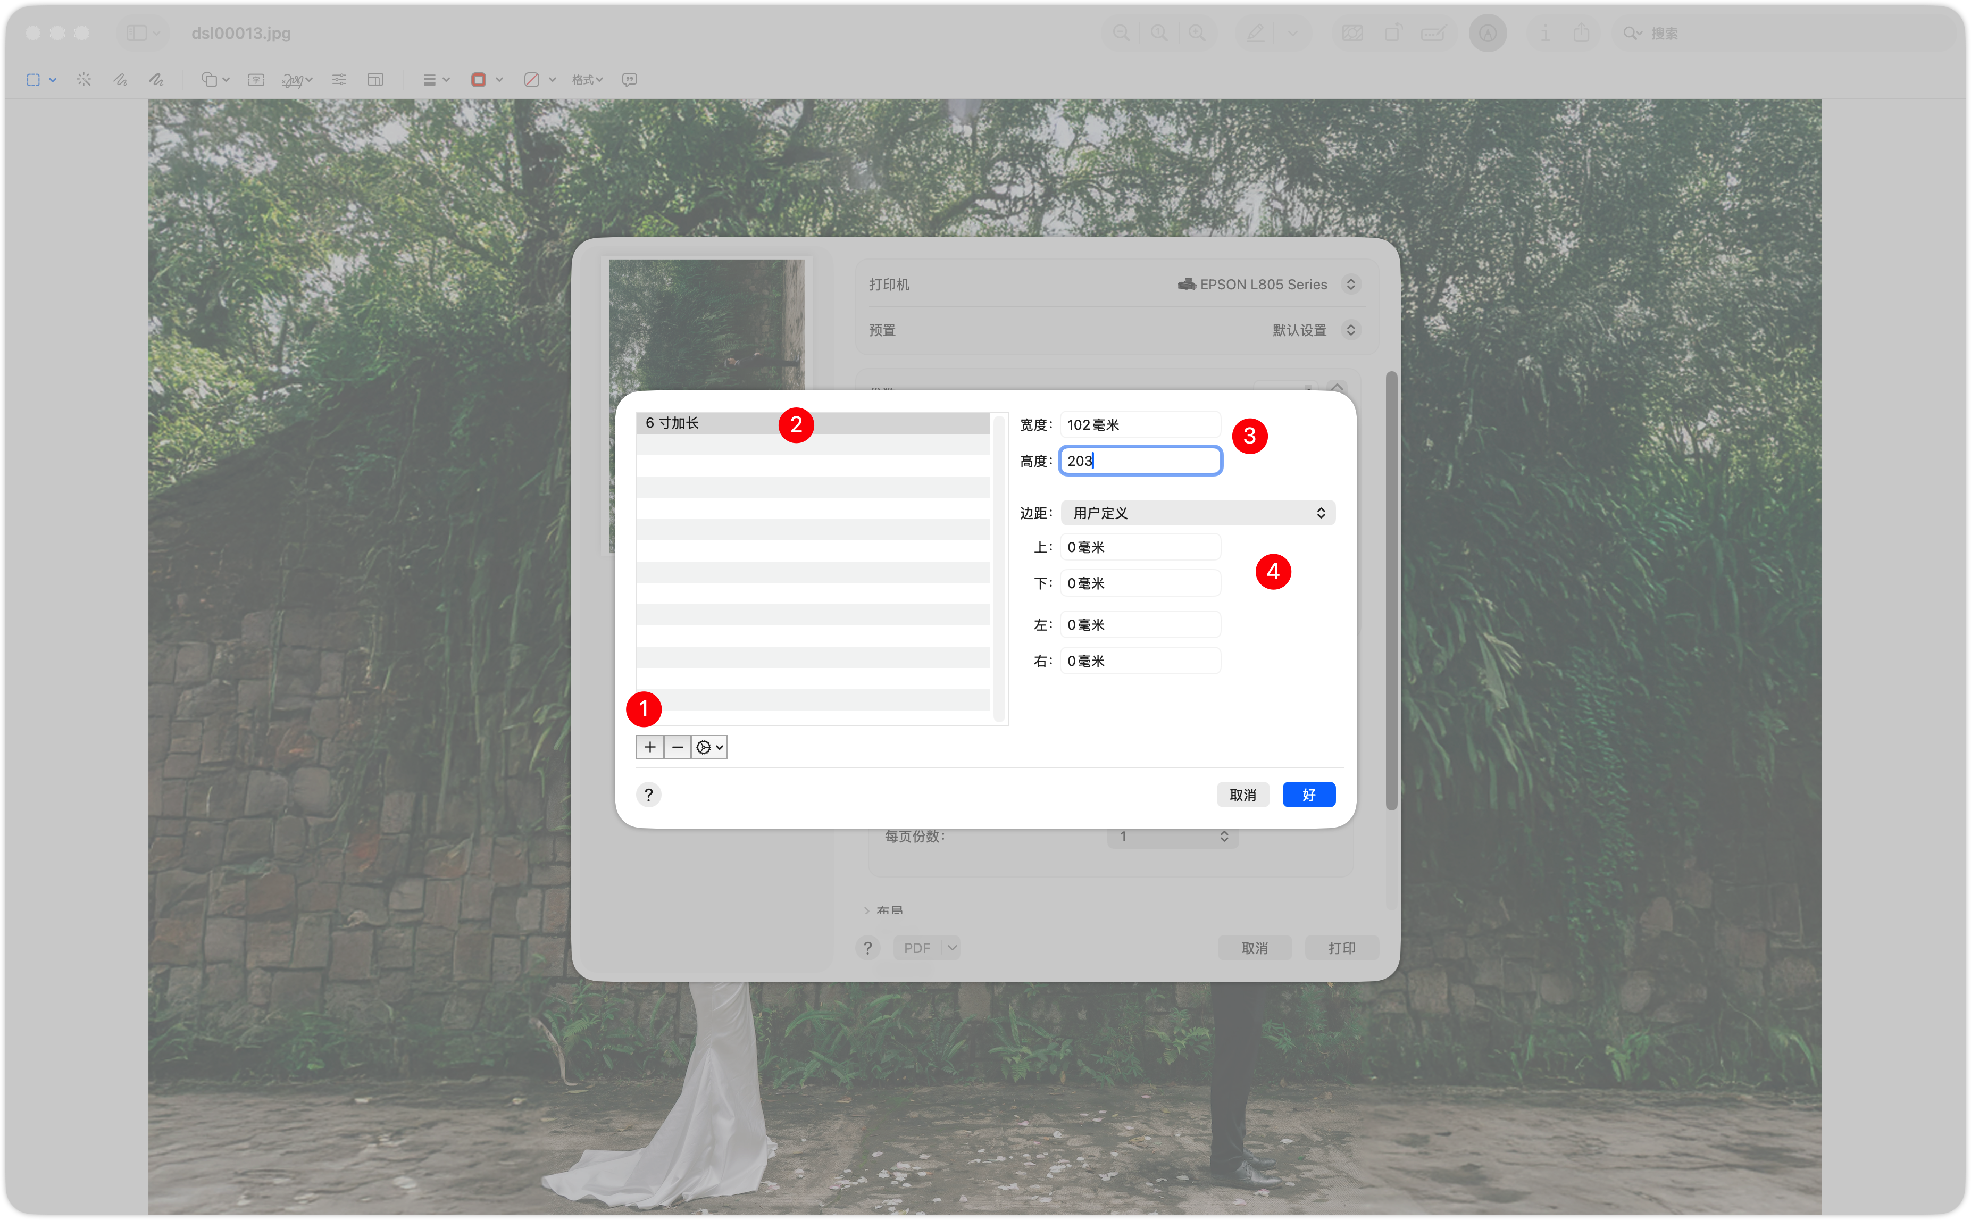Open the 格式 format menu
The width and height of the screenshot is (1971, 1220).
587,79
